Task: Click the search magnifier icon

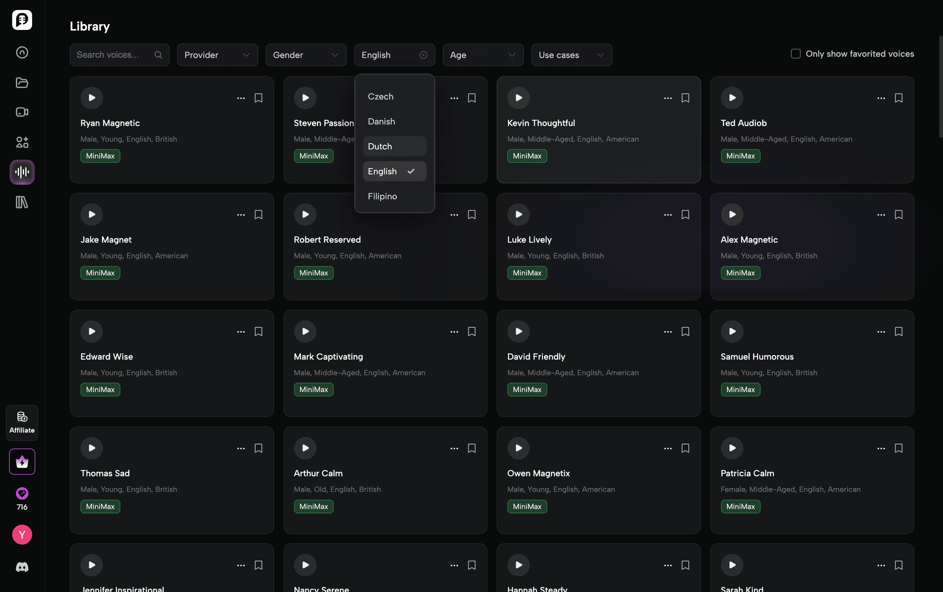Action: click(158, 55)
